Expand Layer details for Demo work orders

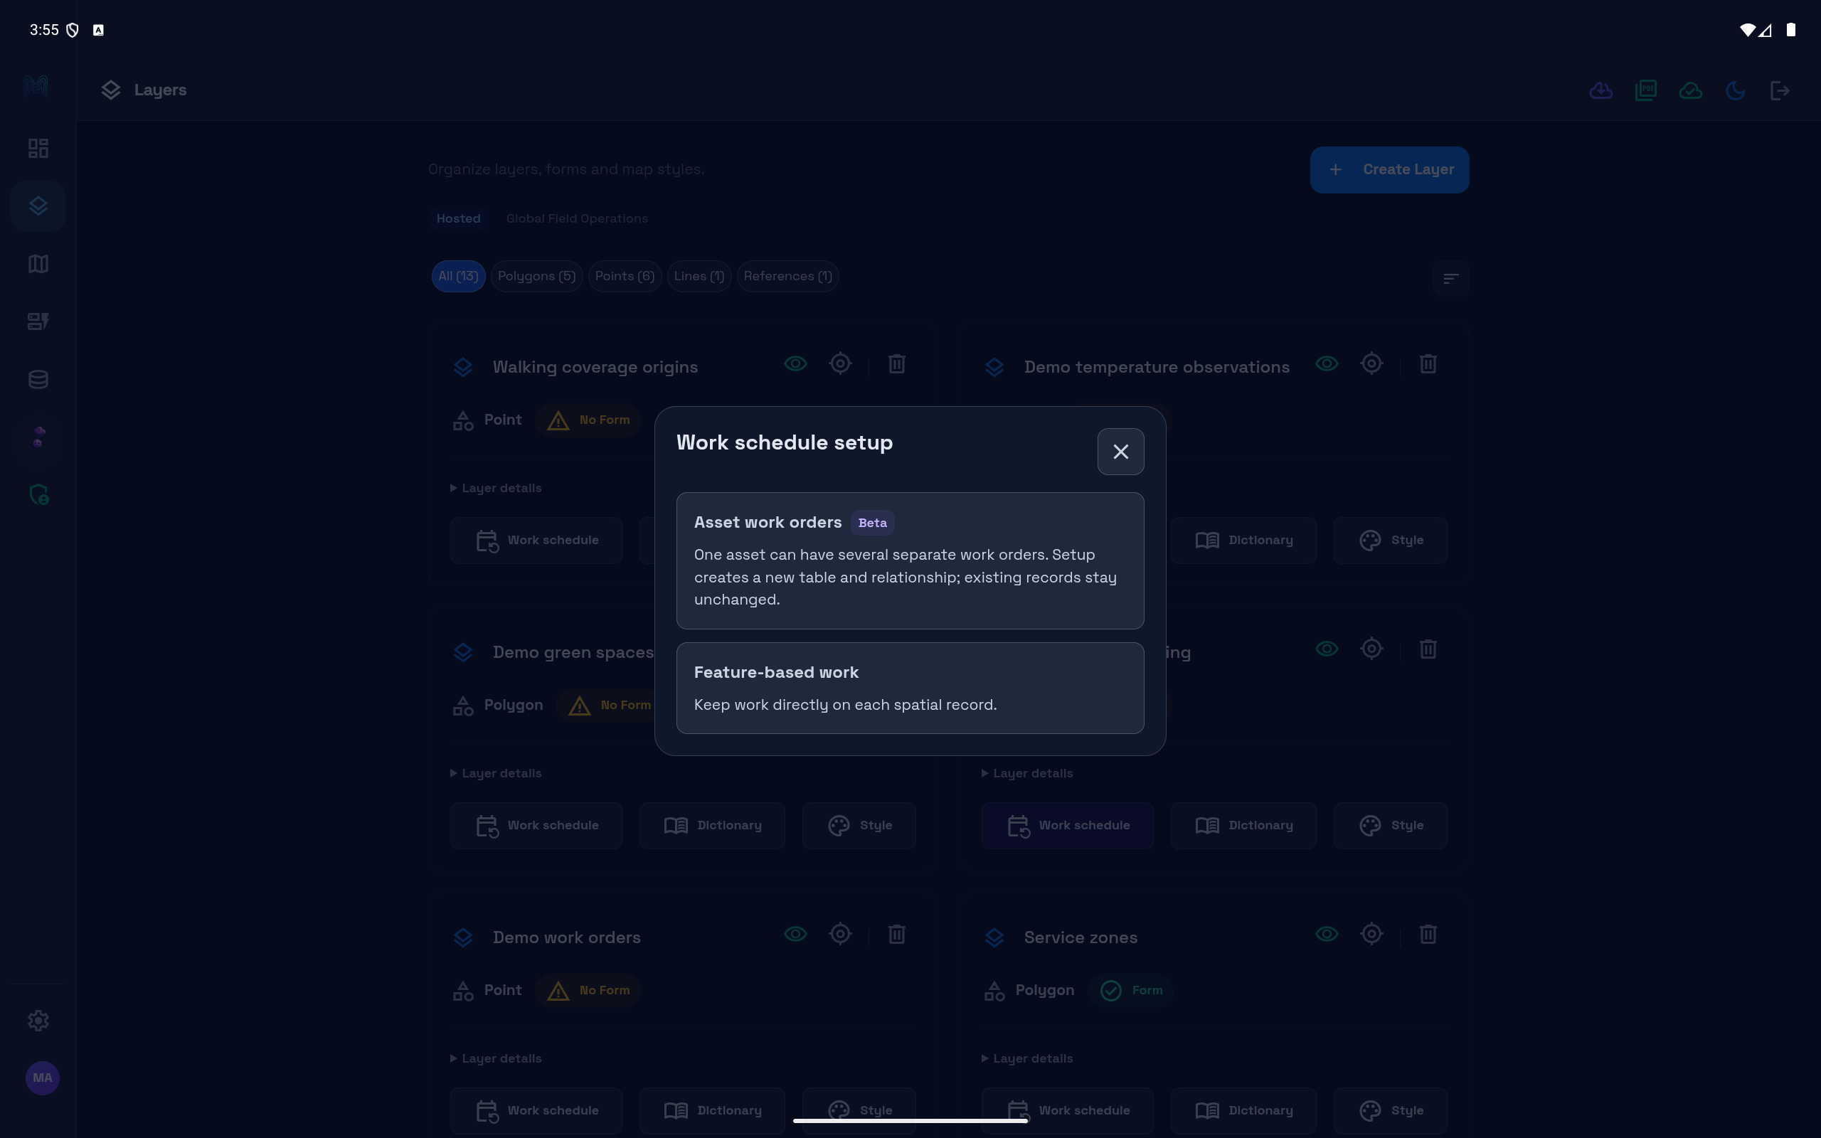pos(496,1058)
